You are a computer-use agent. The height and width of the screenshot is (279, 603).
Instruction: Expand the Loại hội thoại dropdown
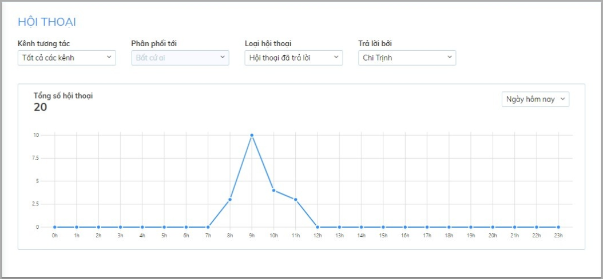[x=293, y=58]
